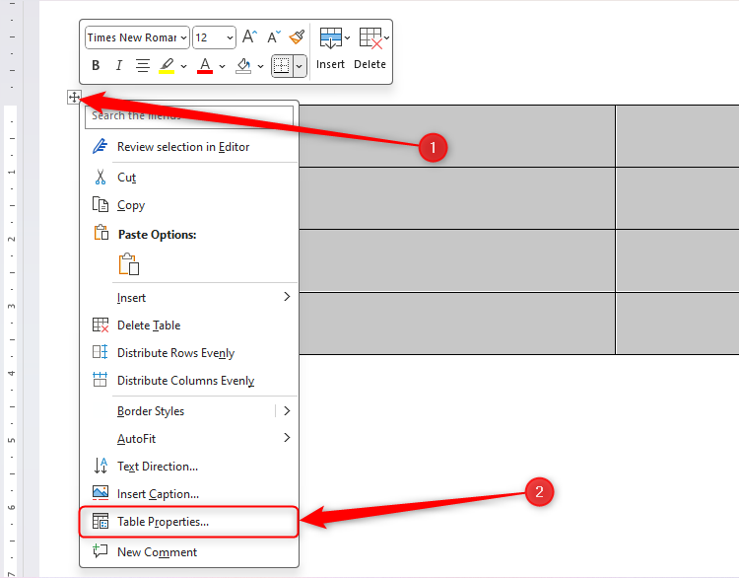Expand the Insert dropdown arrow in toolbar
This screenshot has width=739, height=578.
pos(348,37)
